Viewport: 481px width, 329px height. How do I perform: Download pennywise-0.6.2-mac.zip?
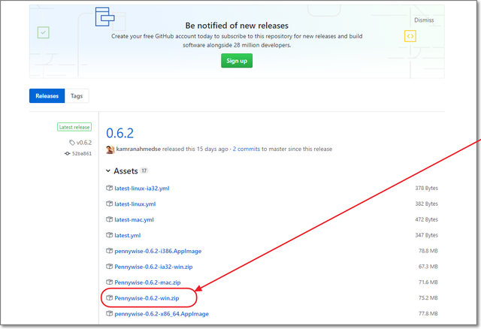(147, 282)
